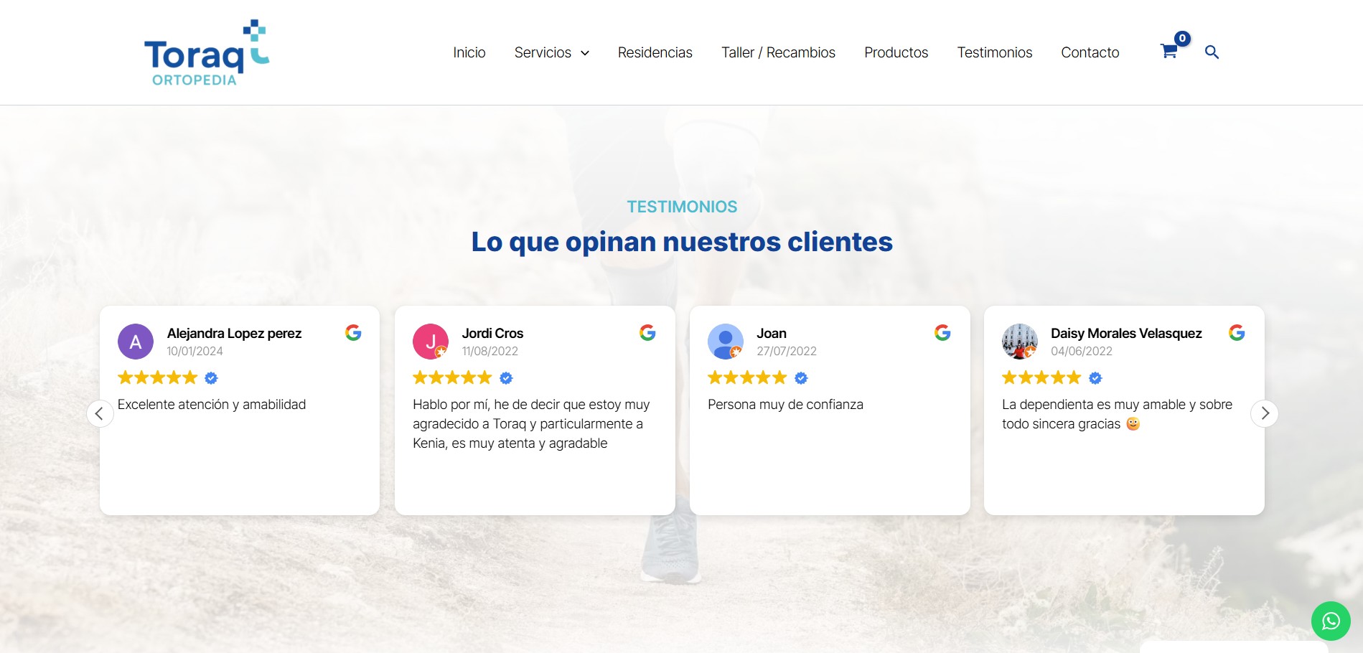Click Google icon on Alejandra's review
The height and width of the screenshot is (653, 1363).
tap(353, 333)
